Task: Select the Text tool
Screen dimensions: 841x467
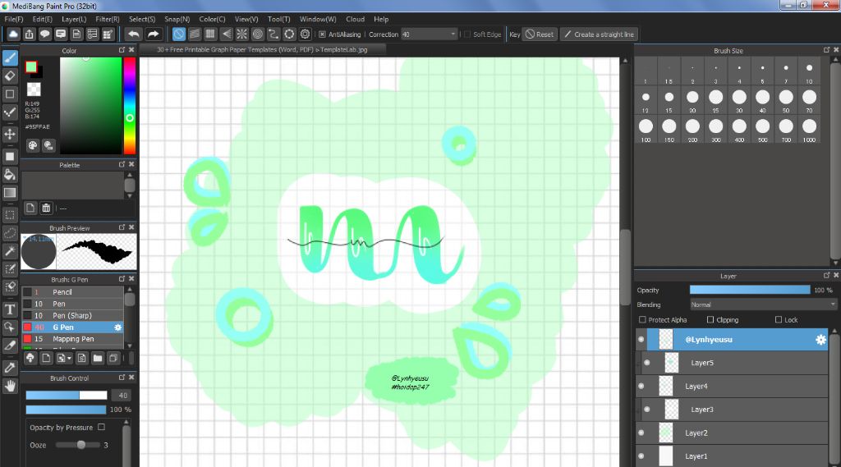Action: pyautogui.click(x=10, y=309)
